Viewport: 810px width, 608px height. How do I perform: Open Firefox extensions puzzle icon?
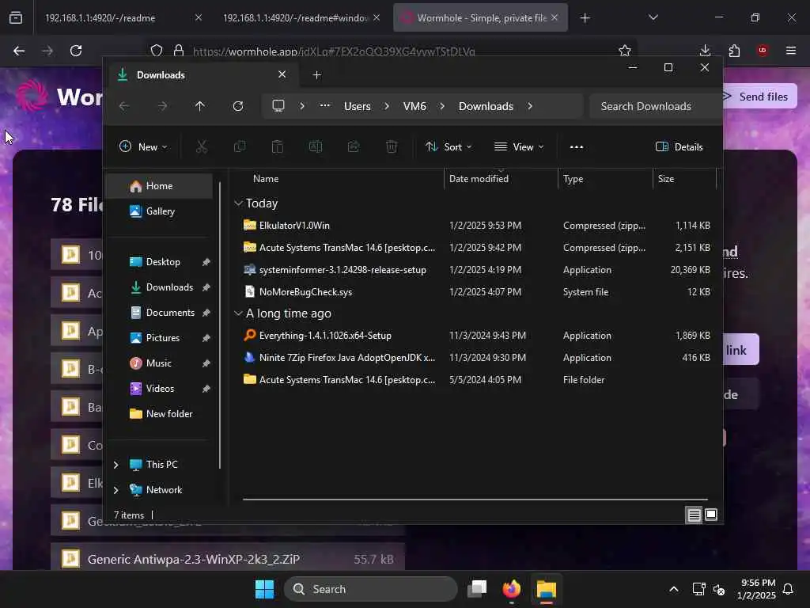pos(734,50)
